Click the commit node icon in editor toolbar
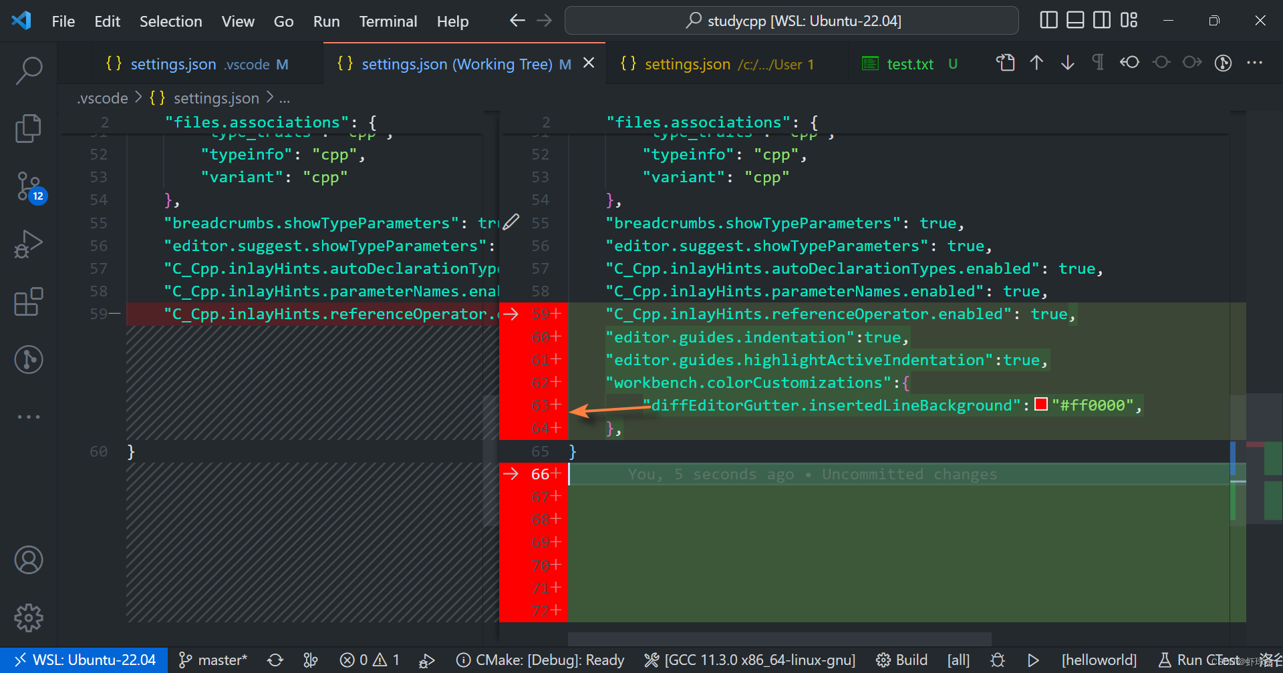This screenshot has height=673, width=1283. pos(1161,63)
